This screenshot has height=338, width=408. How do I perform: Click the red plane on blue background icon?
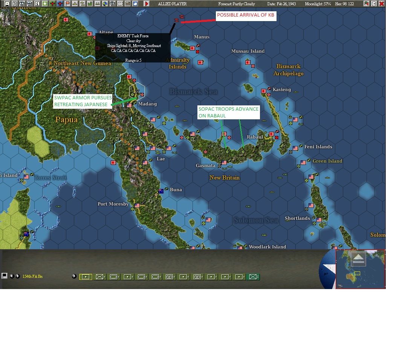[60, 4]
